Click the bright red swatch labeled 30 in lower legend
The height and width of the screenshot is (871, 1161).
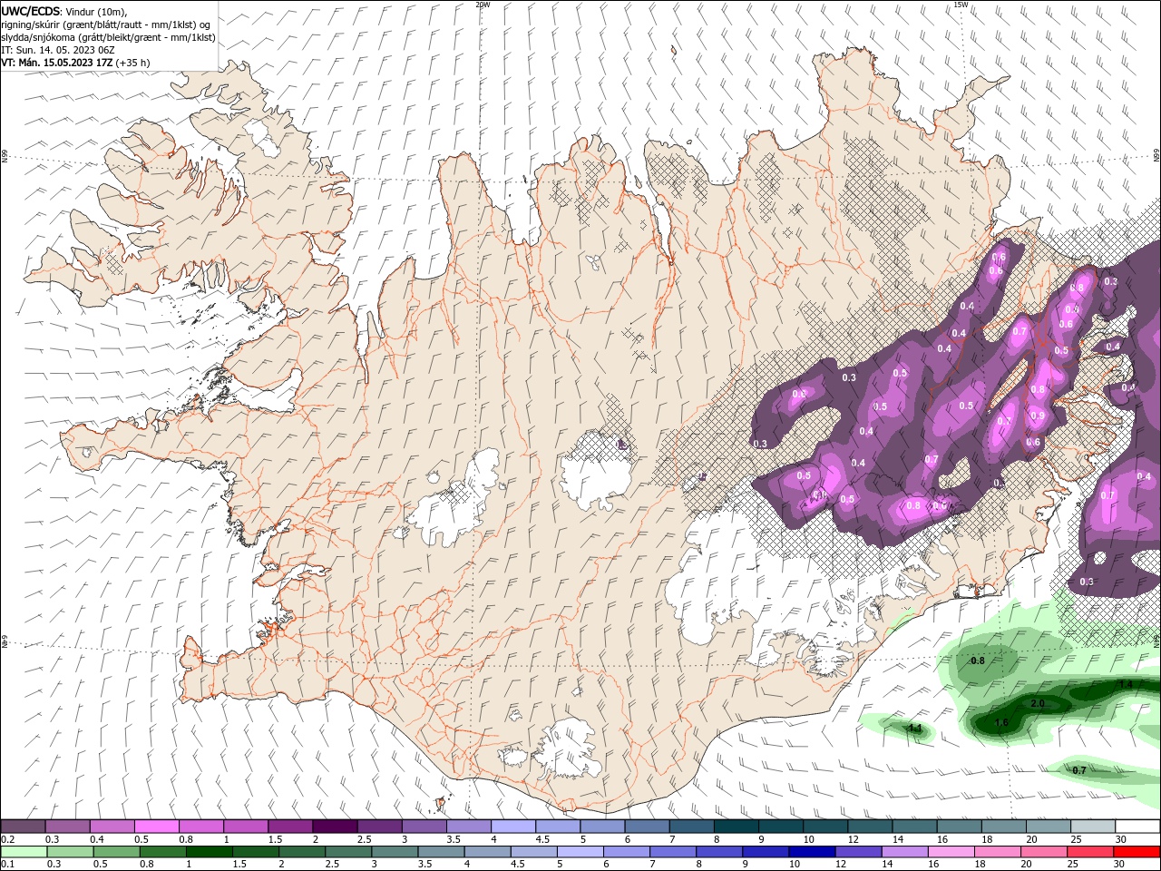coord(1137,852)
